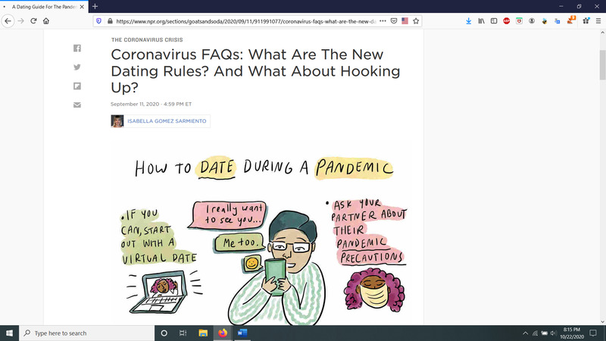Share the article on Facebook
This screenshot has width=606, height=341.
tap(77, 48)
